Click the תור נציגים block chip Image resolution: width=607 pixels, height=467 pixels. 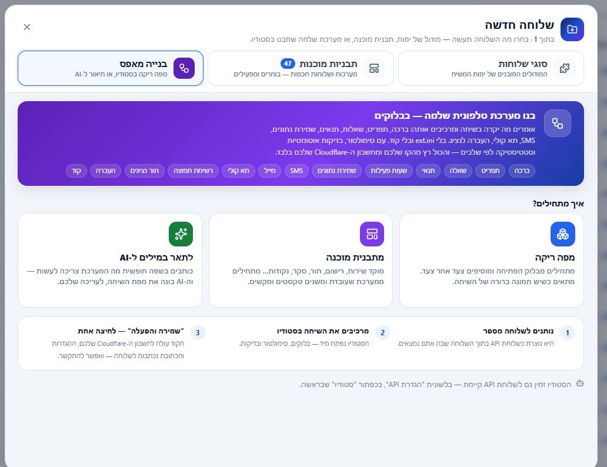(x=144, y=171)
